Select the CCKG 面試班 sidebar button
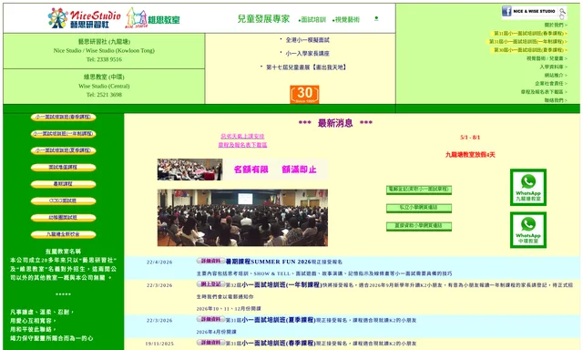 (x=64, y=201)
